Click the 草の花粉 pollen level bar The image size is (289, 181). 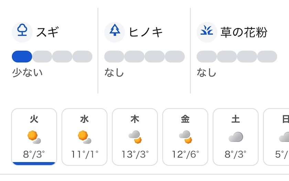(x=237, y=57)
